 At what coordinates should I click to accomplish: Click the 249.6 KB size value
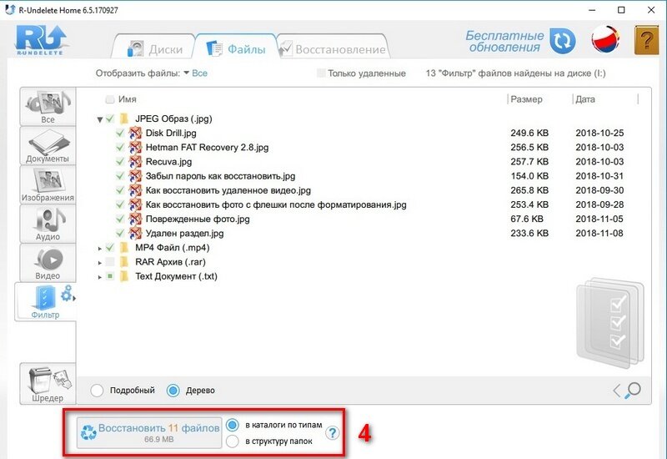[529, 133]
